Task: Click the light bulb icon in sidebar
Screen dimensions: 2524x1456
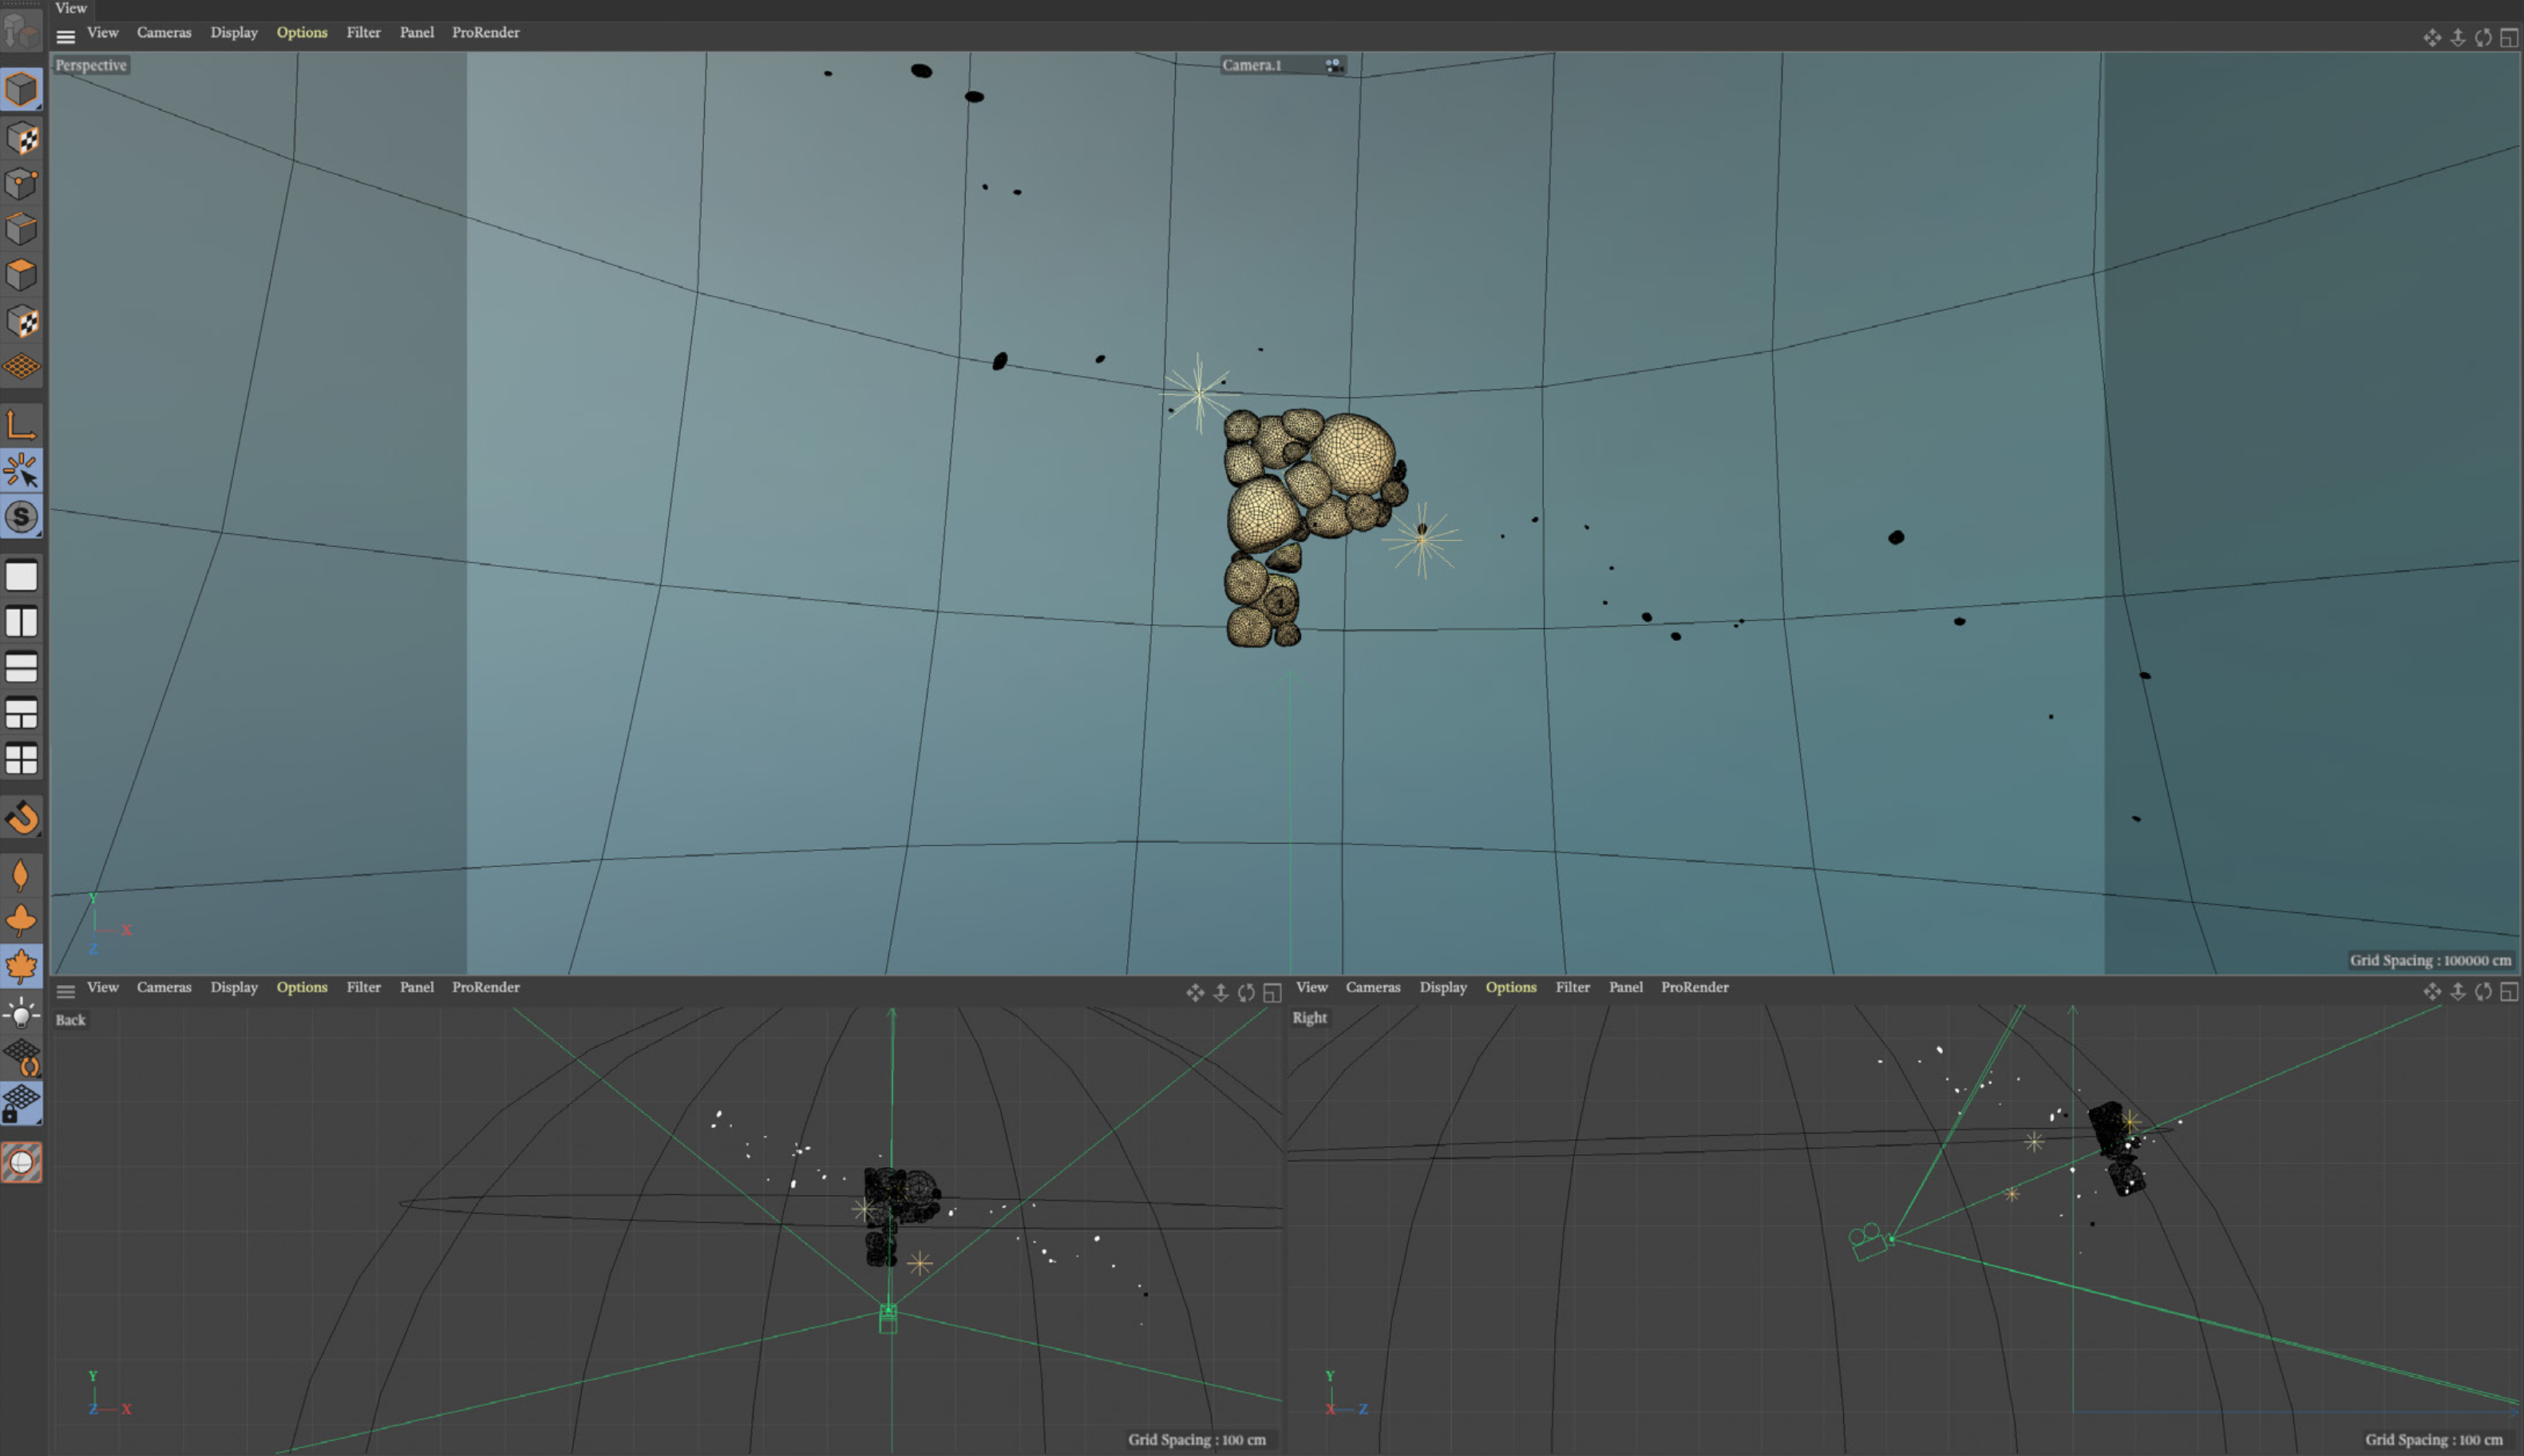Action: click(21, 1014)
